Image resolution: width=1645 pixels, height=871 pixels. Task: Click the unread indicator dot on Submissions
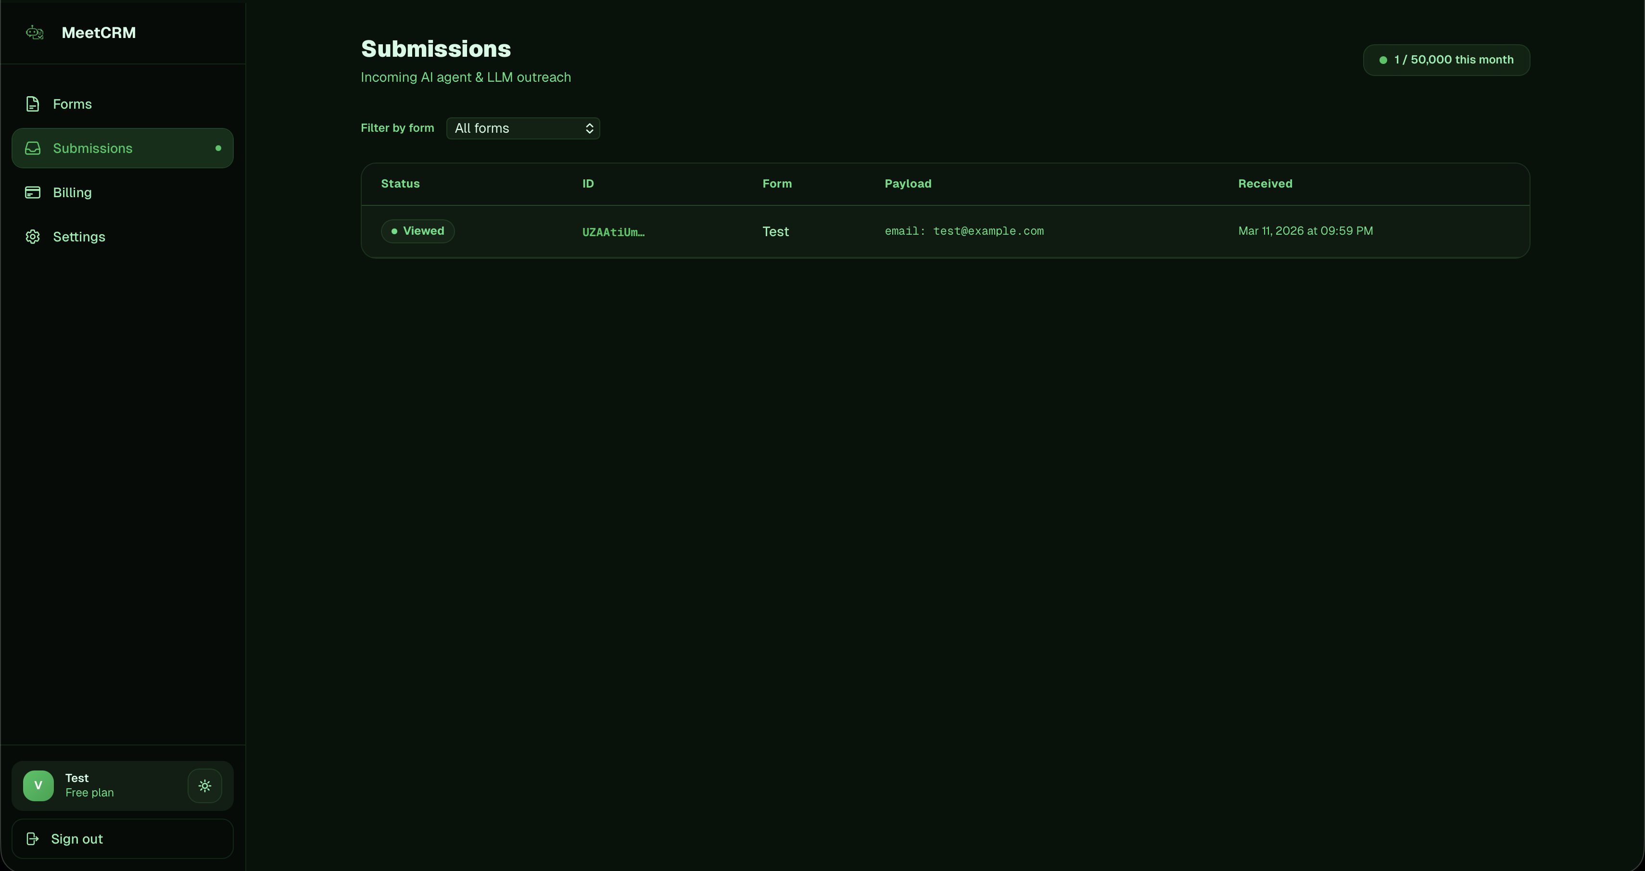pos(218,148)
